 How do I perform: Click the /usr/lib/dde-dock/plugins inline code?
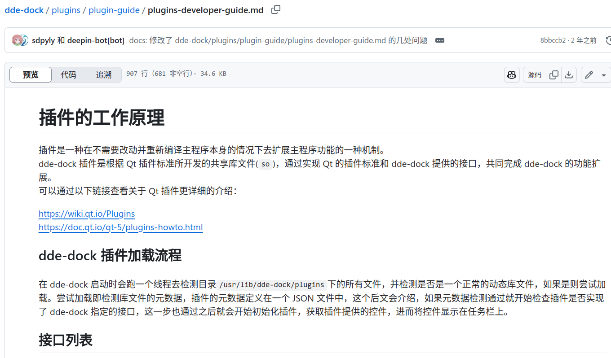click(x=272, y=284)
